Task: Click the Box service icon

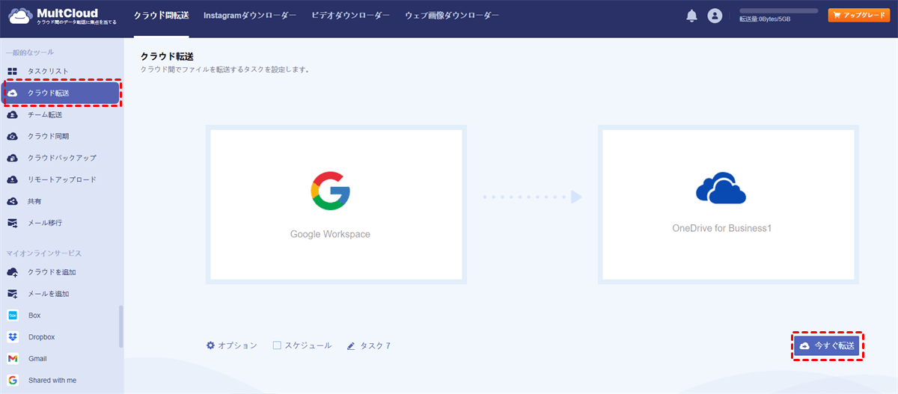Action: click(13, 315)
